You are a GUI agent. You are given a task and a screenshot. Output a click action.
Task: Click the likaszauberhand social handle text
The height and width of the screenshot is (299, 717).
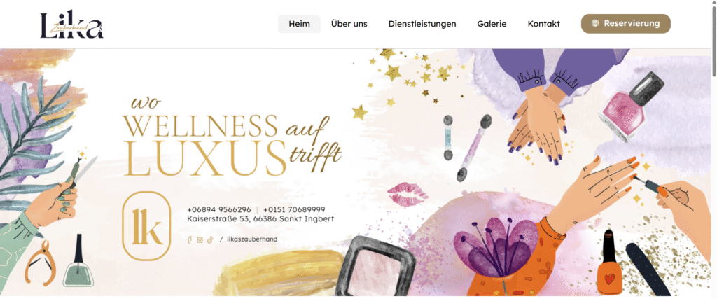coord(252,239)
